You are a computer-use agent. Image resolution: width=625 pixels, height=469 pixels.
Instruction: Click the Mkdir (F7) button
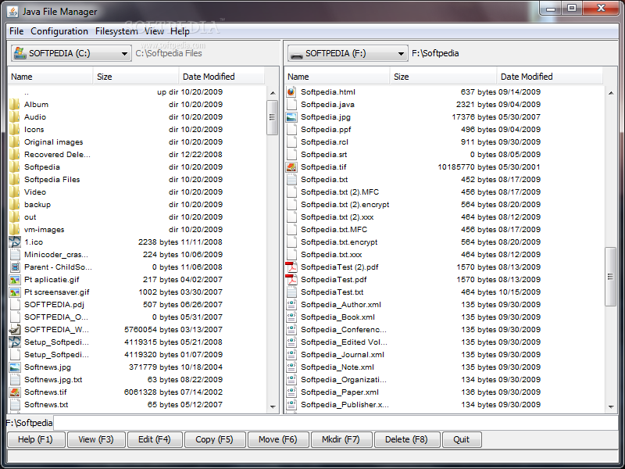341,439
